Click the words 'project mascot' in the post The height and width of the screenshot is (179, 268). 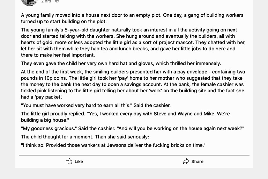click(176, 42)
